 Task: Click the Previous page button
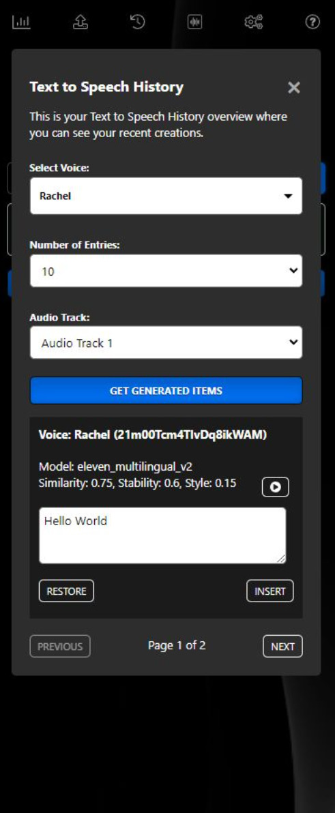[x=60, y=646]
